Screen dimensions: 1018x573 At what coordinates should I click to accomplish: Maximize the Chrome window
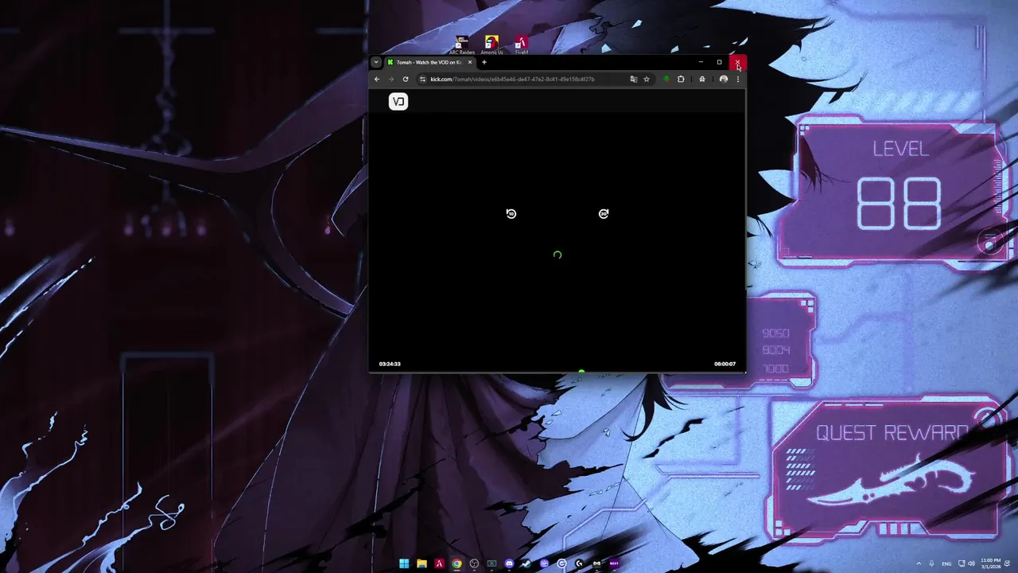[x=719, y=62]
